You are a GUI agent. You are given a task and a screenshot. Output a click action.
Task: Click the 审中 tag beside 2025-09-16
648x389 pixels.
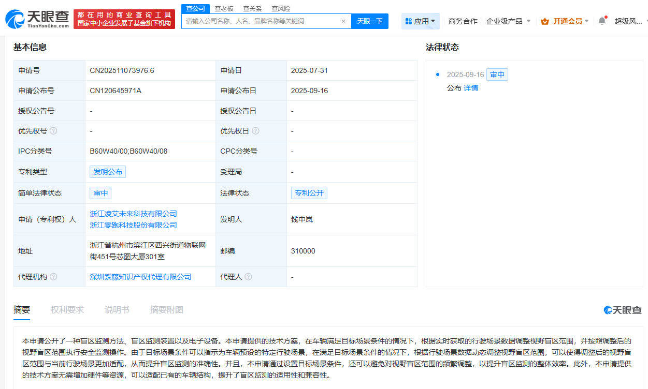[497, 74]
